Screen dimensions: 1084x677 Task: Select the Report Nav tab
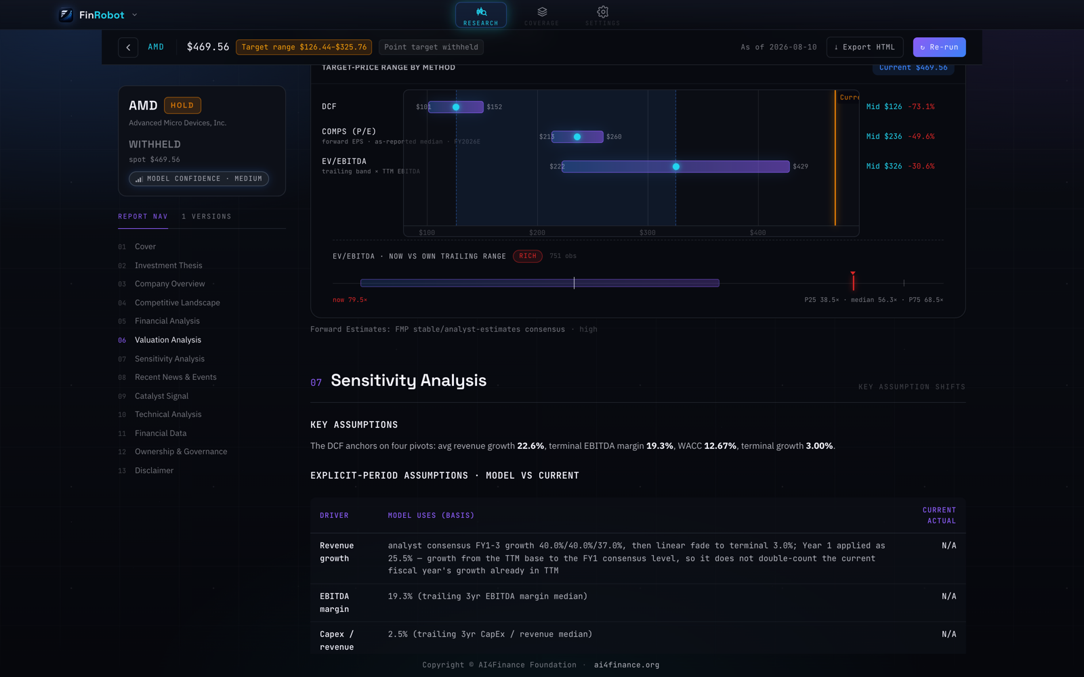pyautogui.click(x=143, y=217)
